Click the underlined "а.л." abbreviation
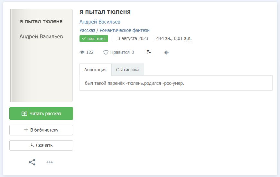280x177 pixels. click(x=188, y=39)
